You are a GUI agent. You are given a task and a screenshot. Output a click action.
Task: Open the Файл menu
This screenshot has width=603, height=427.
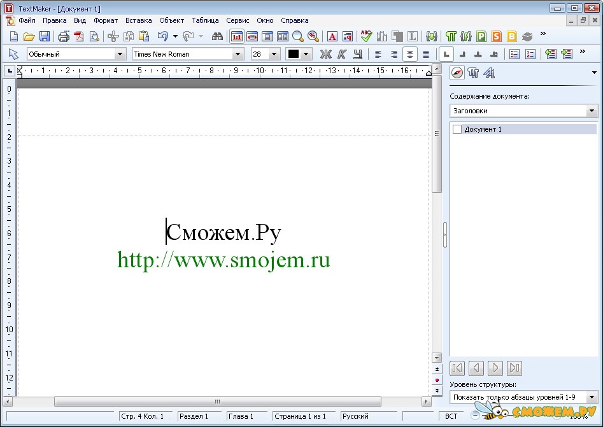pos(27,20)
